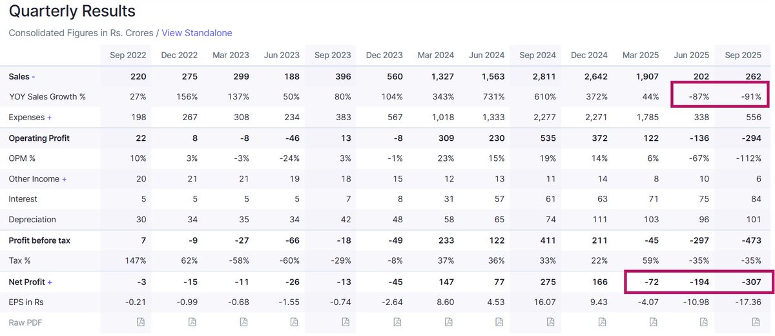This screenshot has height=336, width=775.
Task: Click the OPM value -112%
Action: [749, 158]
